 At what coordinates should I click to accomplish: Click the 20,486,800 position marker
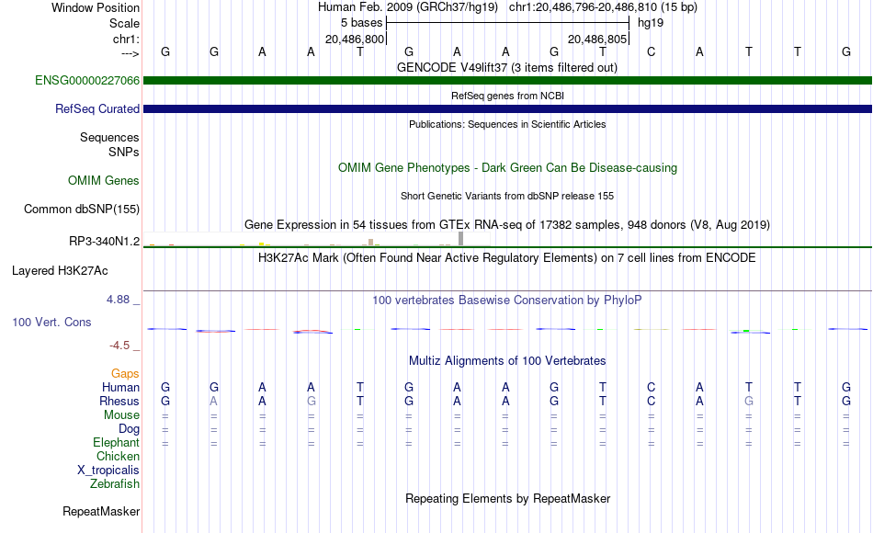coord(355,39)
